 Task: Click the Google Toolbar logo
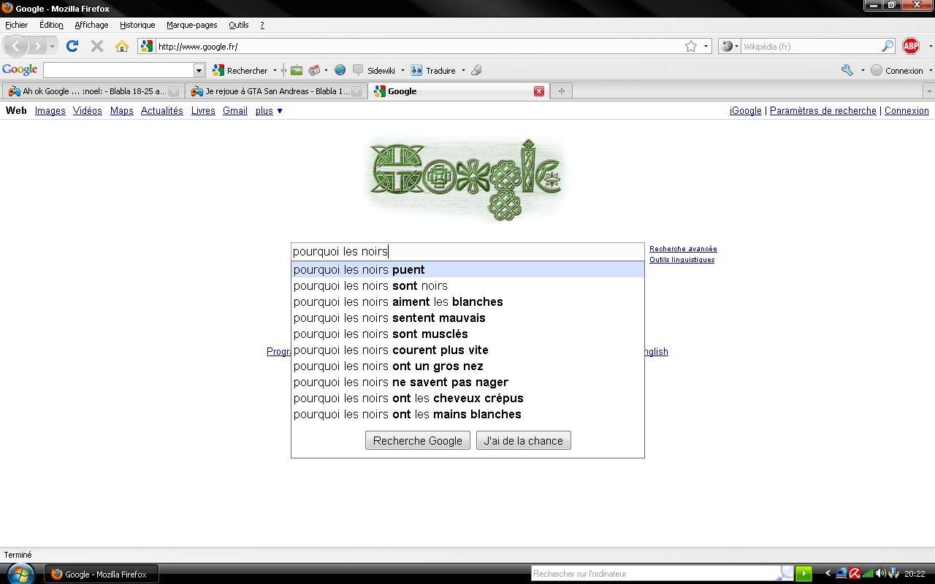point(20,69)
